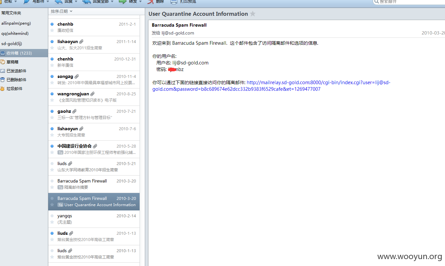This screenshot has width=445, height=266.
Task: Toggle read dot on yangqs message
Action: coord(52,216)
